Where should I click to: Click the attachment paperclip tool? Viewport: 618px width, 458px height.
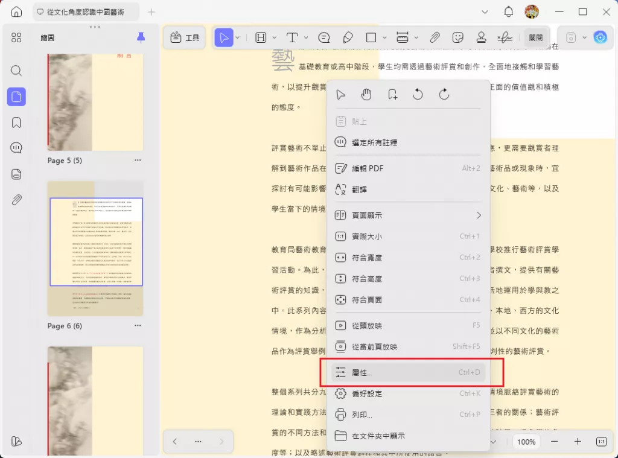point(435,37)
